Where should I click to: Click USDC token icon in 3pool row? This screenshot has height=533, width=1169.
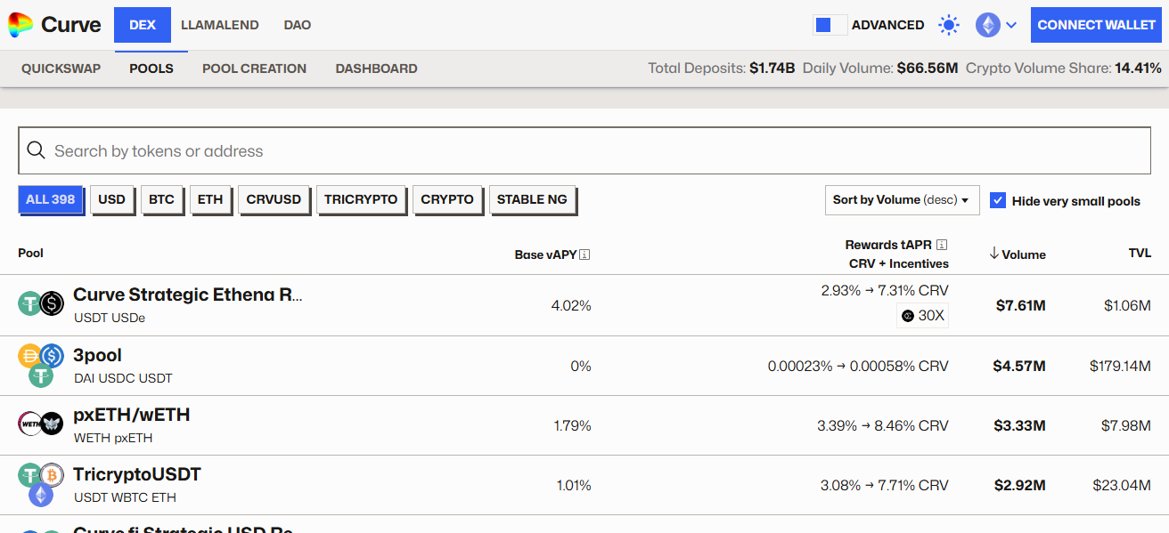point(52,356)
